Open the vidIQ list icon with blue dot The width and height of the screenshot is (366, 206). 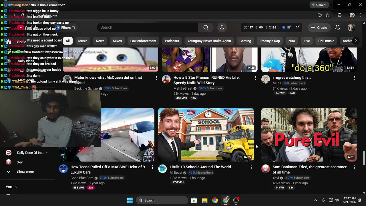coord(289,27)
